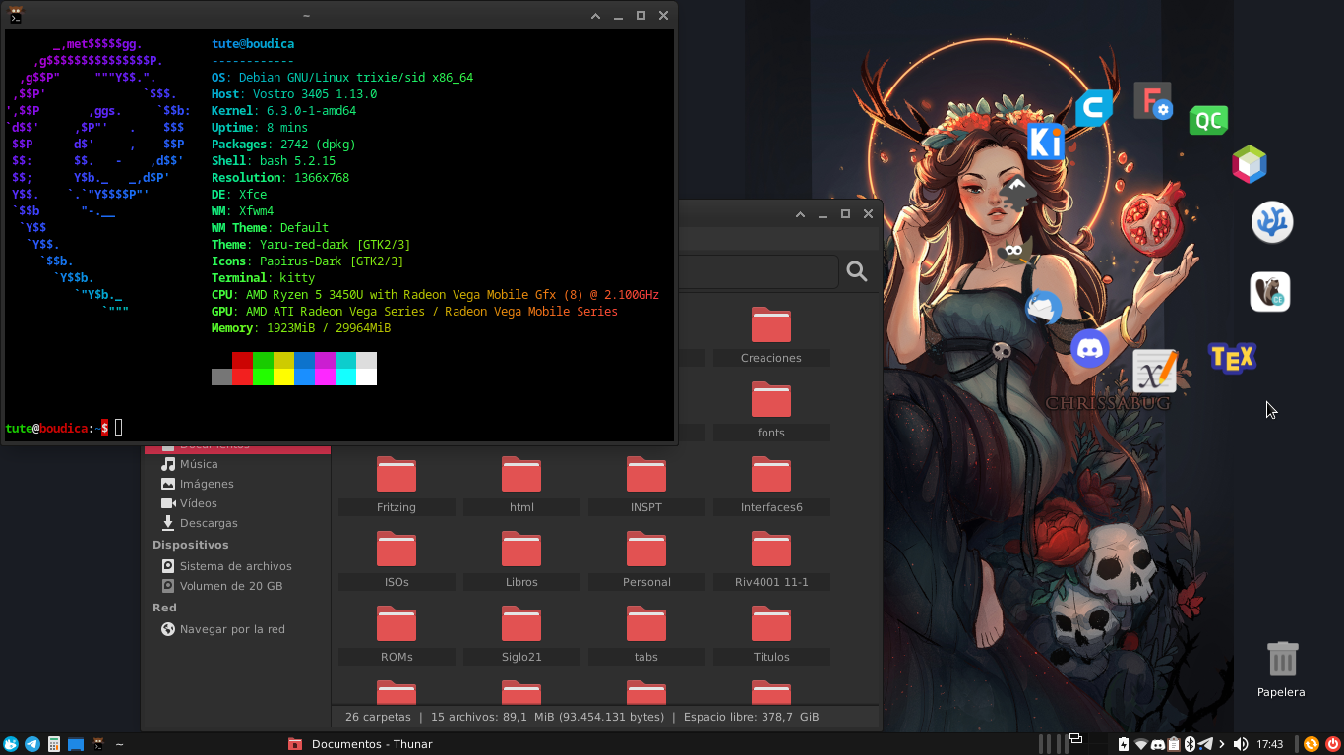Launch Thunderbird mail desktop icon
Image resolution: width=1344 pixels, height=755 pixels.
pyautogui.click(x=1044, y=308)
